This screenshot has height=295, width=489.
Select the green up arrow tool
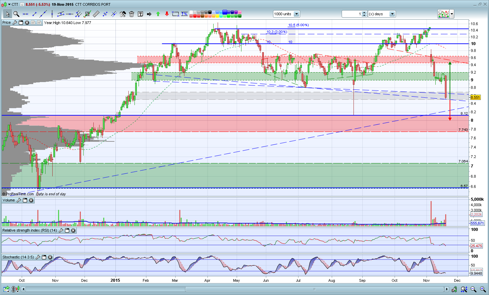(x=158, y=14)
